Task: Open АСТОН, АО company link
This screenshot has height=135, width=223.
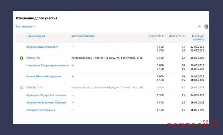Action: click(33, 58)
